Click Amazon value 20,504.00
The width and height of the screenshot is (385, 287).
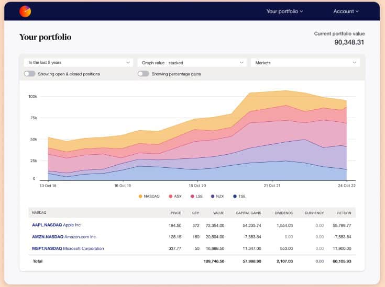215,237
